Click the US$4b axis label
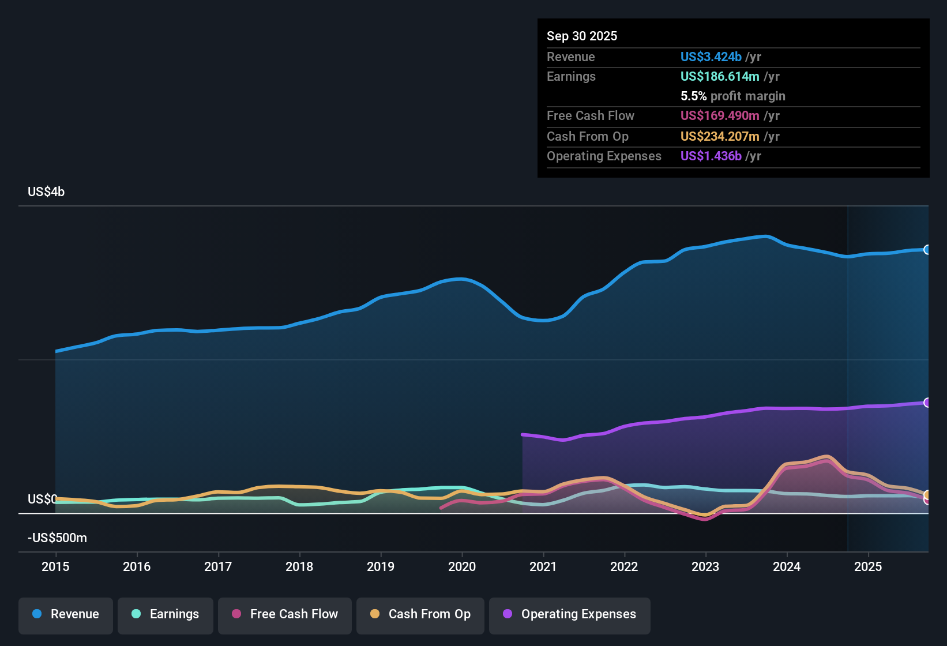 coord(46,191)
